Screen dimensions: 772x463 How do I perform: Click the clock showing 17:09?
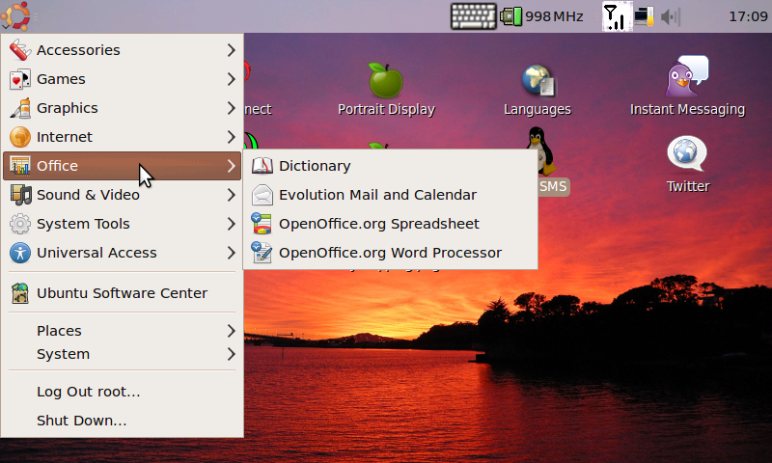[747, 16]
